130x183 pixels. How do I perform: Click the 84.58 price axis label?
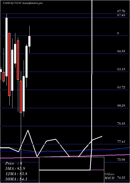(121, 51)
